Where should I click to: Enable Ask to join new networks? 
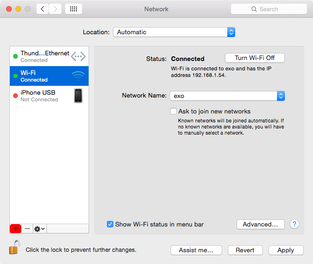tap(173, 112)
